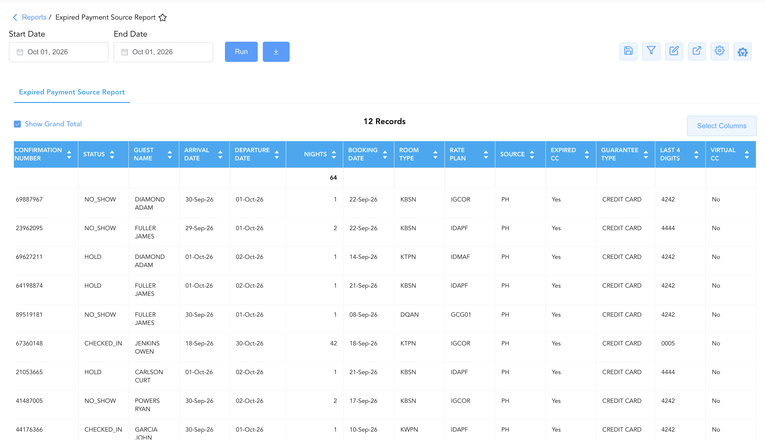
Task: Click rate plan GCG01 cell
Action: pos(461,315)
